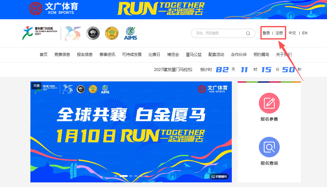Click the pink 报名参赛 pencil icon
Screen dimensions: 327x187
click(x=269, y=103)
